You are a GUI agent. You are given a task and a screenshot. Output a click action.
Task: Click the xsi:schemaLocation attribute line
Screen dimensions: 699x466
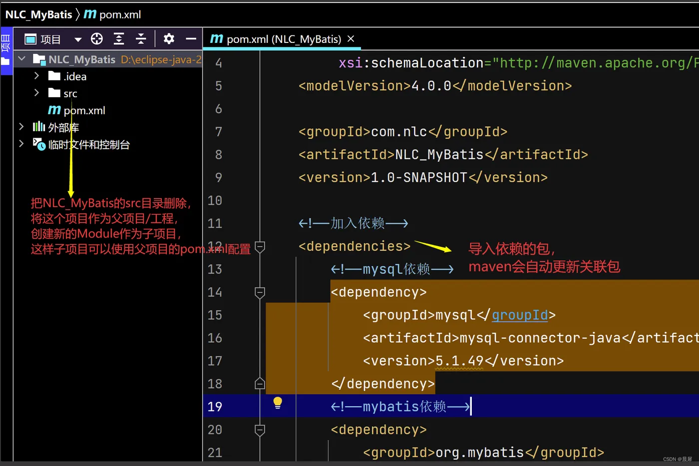(518, 63)
